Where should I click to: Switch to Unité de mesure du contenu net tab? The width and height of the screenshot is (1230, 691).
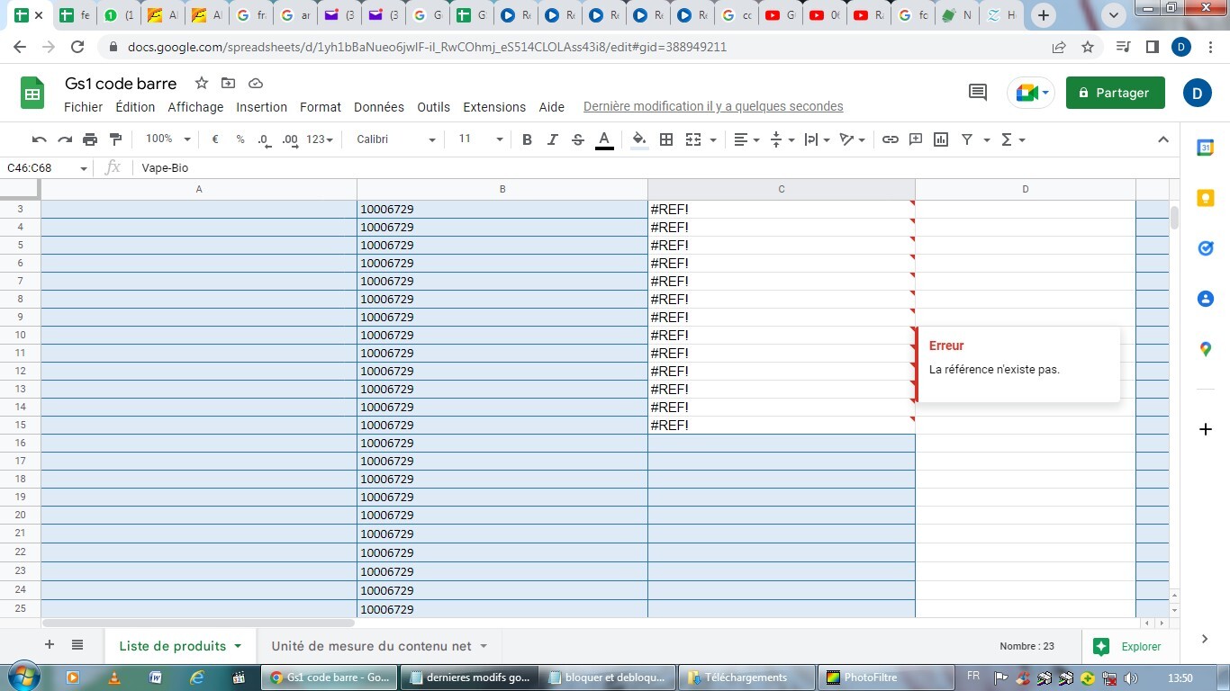coord(378,646)
